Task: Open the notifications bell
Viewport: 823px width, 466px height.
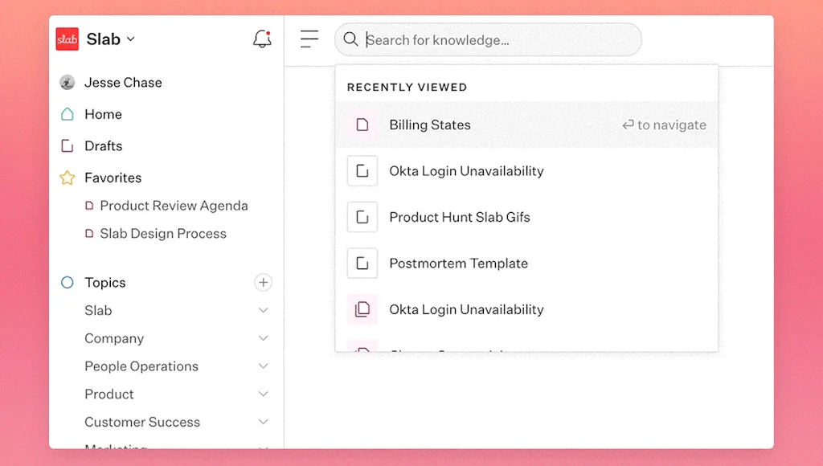Action: [x=262, y=39]
